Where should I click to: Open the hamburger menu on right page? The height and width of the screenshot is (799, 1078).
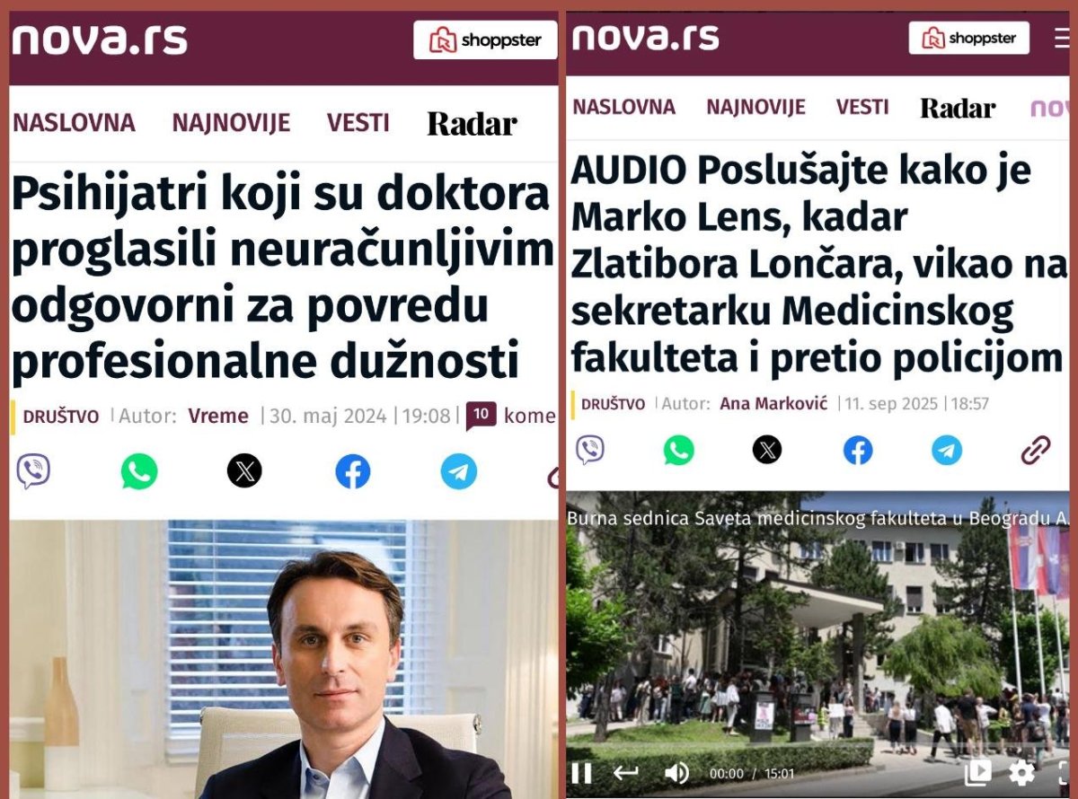pyautogui.click(x=1063, y=39)
